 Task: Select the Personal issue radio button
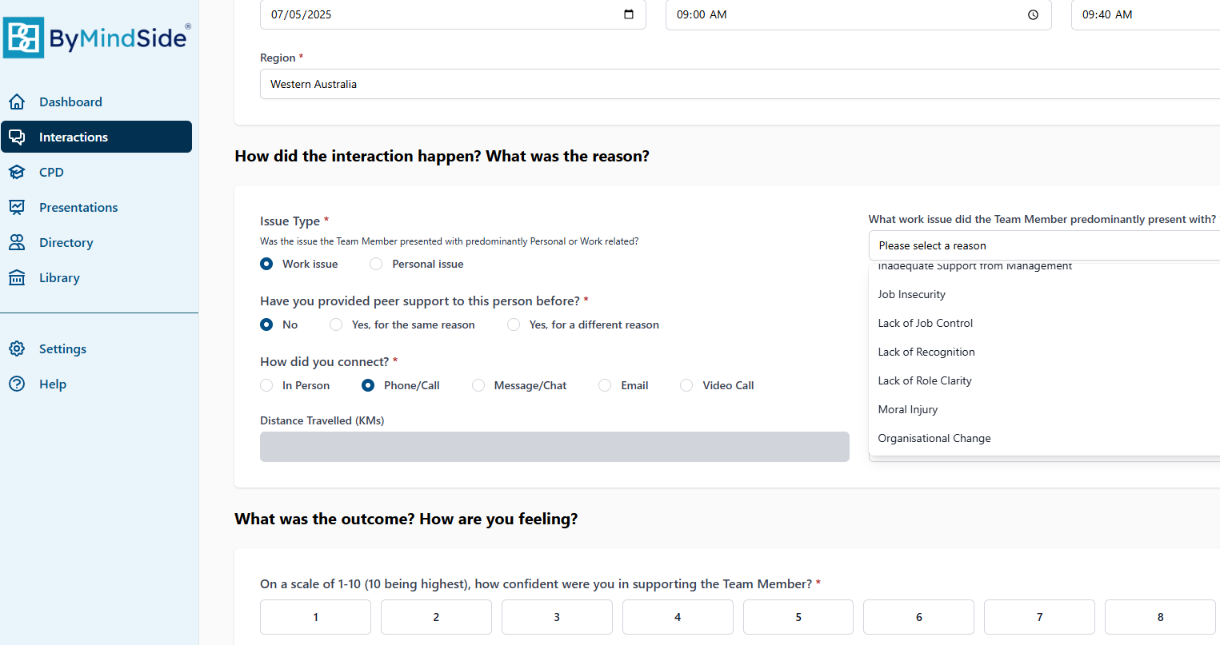[376, 264]
